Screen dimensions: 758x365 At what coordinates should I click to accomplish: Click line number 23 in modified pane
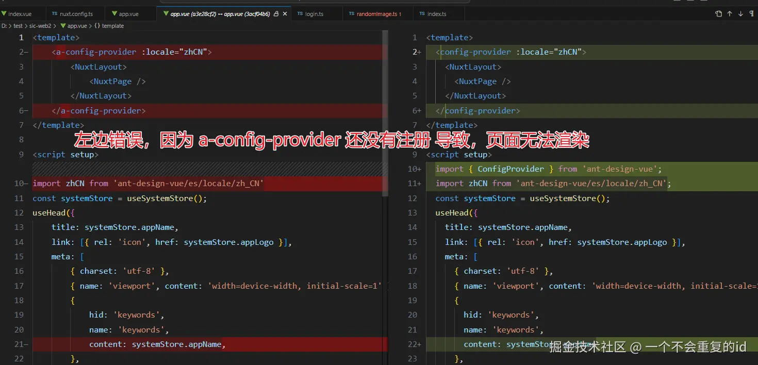[412, 359]
